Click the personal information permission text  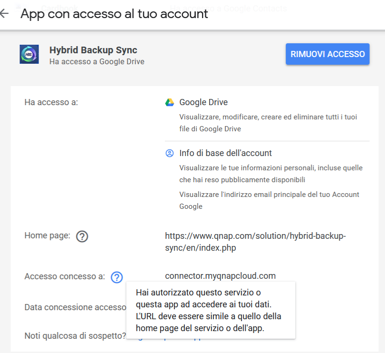tap(271, 174)
